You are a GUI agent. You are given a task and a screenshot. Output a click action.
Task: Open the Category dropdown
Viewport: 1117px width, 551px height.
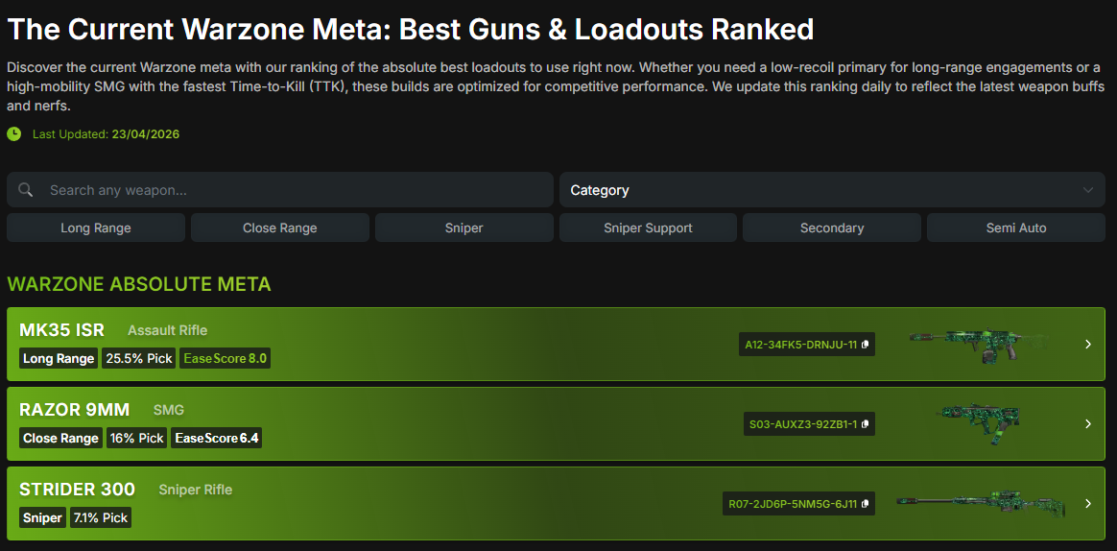(x=831, y=190)
